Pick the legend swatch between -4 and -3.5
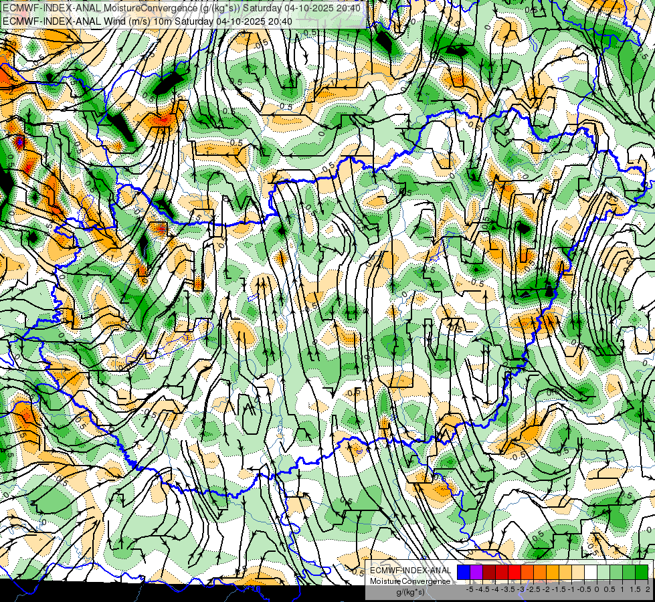The image size is (655, 602). point(502,573)
